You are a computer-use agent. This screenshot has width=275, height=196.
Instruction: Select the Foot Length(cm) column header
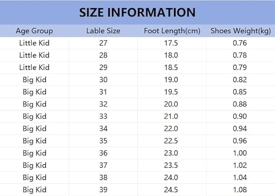(x=172, y=31)
